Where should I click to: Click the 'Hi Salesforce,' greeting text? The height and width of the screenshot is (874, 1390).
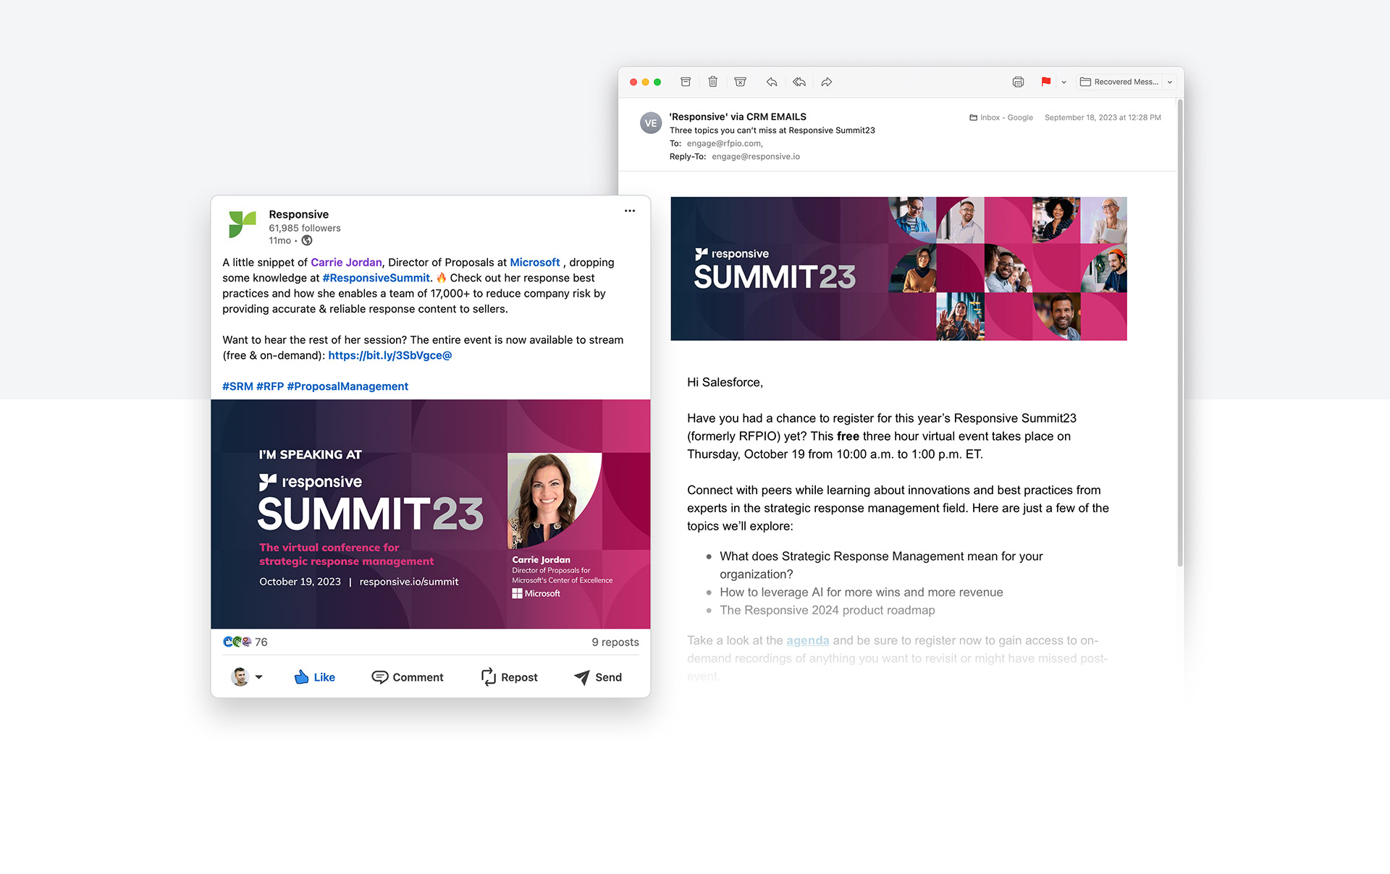[725, 382]
